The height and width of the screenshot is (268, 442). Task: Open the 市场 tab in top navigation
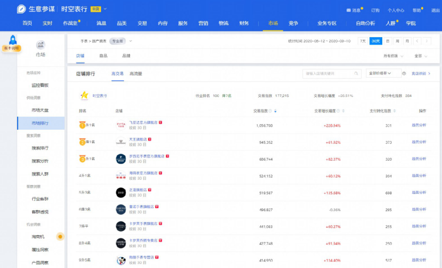(273, 23)
